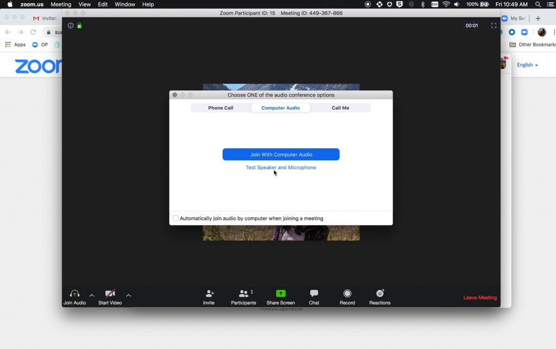Check automatically join audio by computer
This screenshot has height=349, width=556.
tap(175, 217)
